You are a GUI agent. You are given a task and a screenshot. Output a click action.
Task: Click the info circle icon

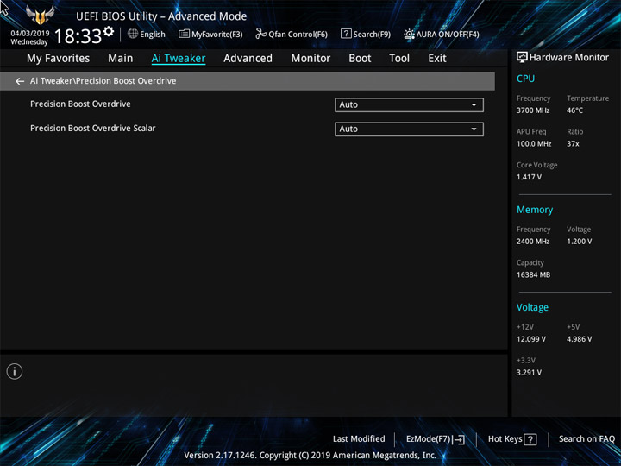click(15, 371)
